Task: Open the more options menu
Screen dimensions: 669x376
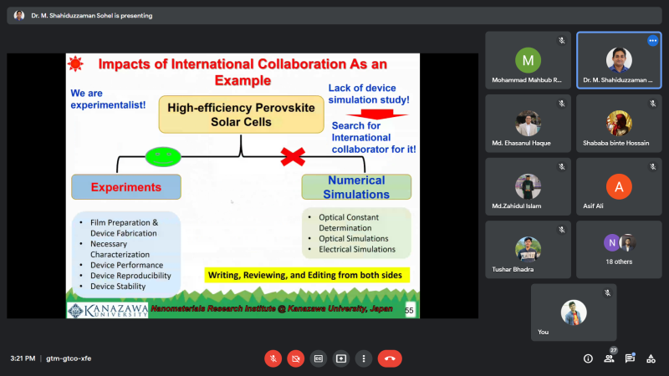Action: coord(364,358)
